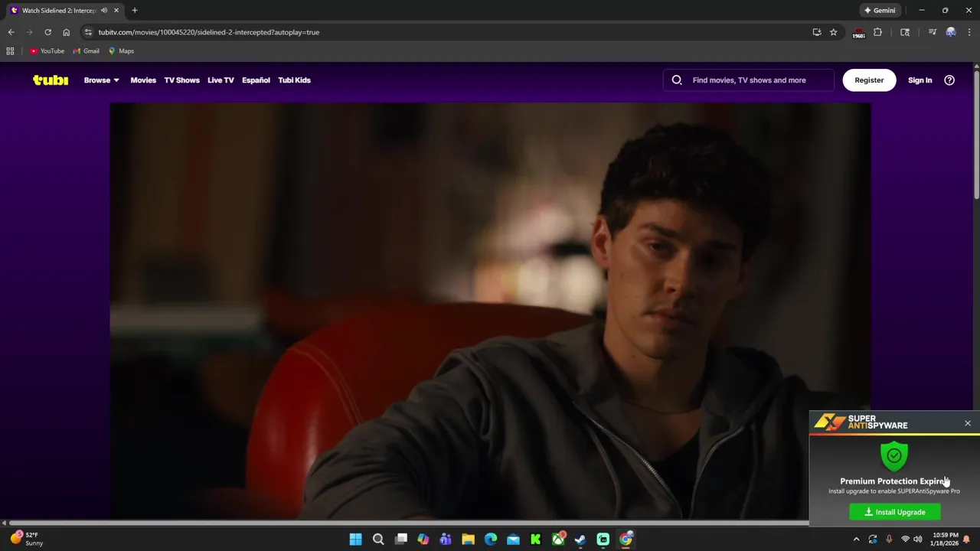
Task: Expand the Browse dropdown
Action: point(101,80)
